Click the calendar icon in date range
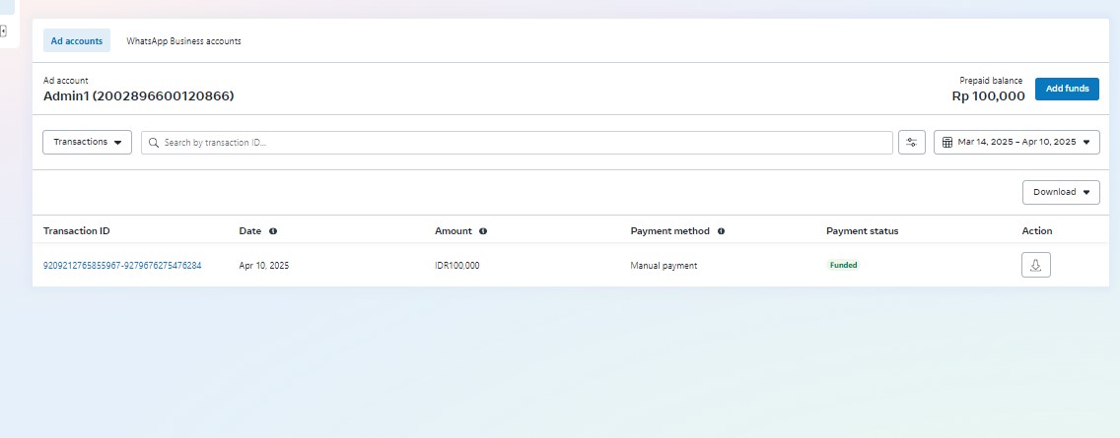This screenshot has height=438, width=1120. (947, 143)
